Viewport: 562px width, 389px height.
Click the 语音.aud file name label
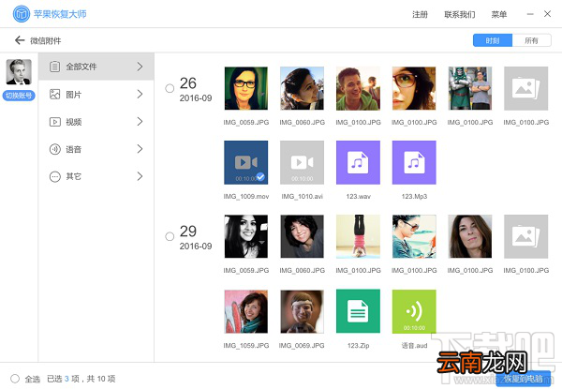click(414, 346)
